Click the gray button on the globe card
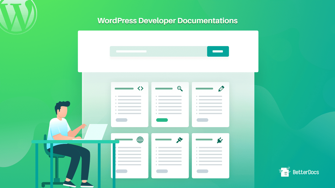This screenshot has height=188, width=335. click(x=121, y=171)
